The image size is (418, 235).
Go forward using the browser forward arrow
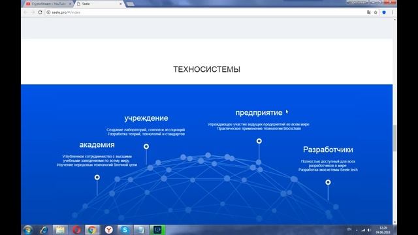coord(33,12)
